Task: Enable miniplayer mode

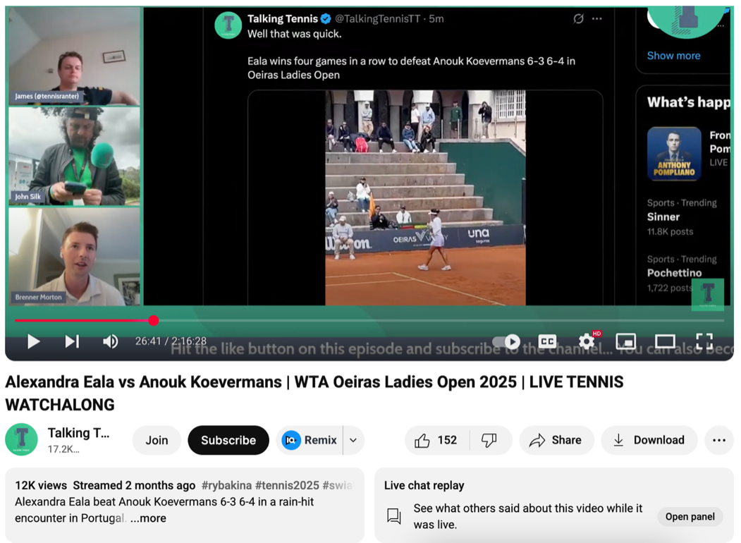Action: click(625, 341)
